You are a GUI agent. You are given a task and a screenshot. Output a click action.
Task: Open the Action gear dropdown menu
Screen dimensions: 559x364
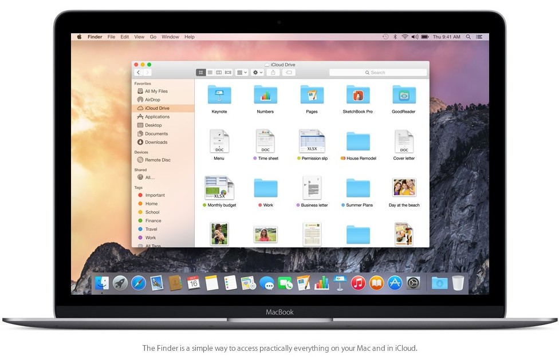[257, 72]
